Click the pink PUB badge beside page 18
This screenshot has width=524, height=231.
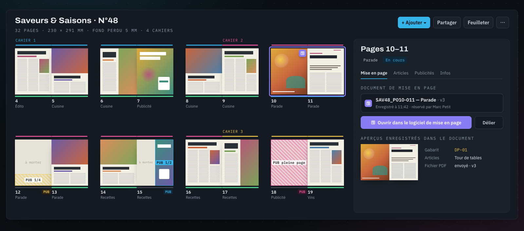302,192
